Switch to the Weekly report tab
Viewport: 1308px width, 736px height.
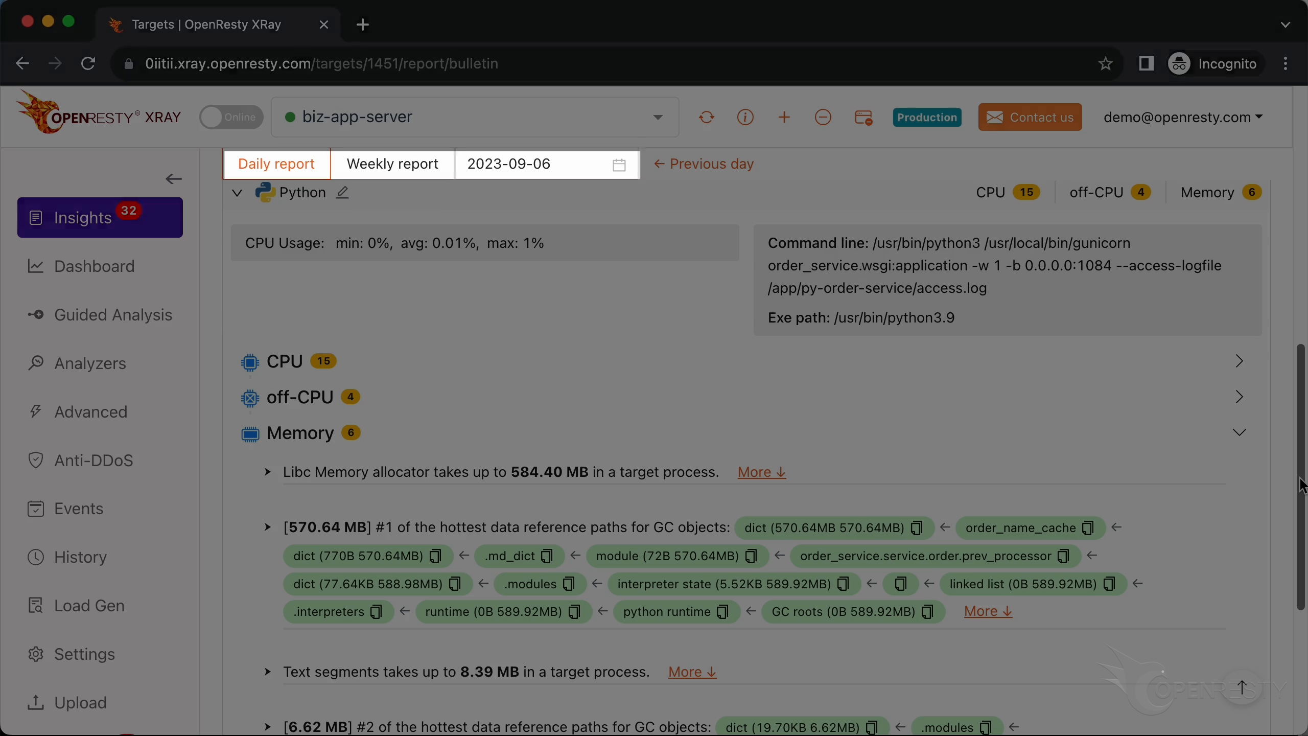pos(392,164)
